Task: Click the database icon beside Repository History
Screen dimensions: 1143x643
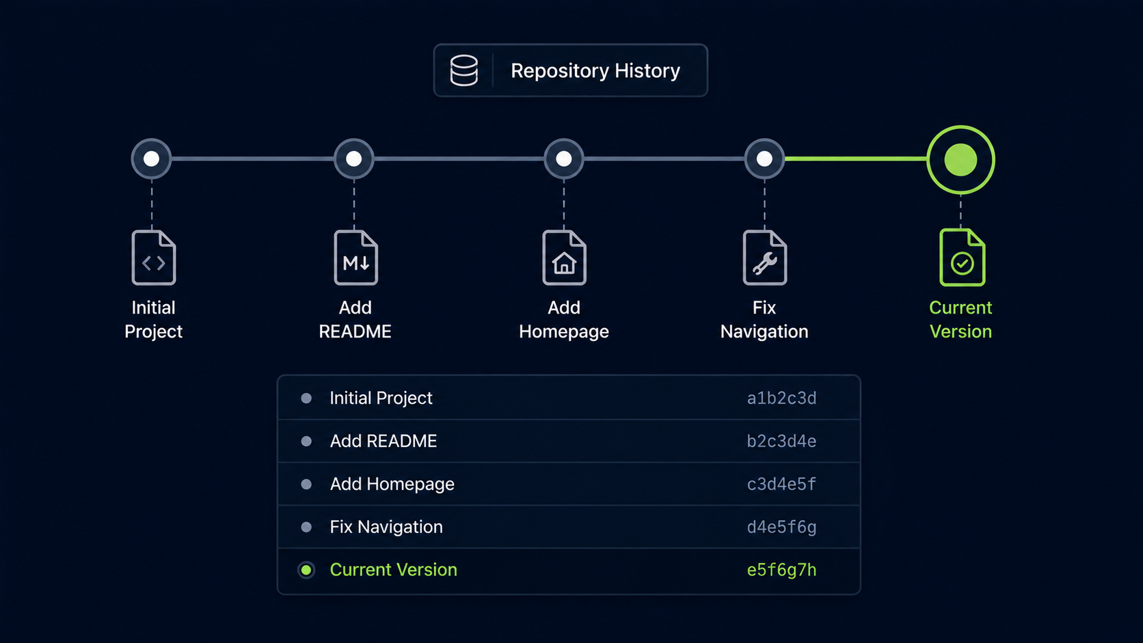Action: (x=464, y=70)
